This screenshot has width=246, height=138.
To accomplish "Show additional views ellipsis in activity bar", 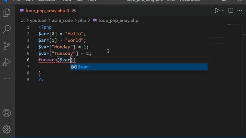I will click(7, 79).
